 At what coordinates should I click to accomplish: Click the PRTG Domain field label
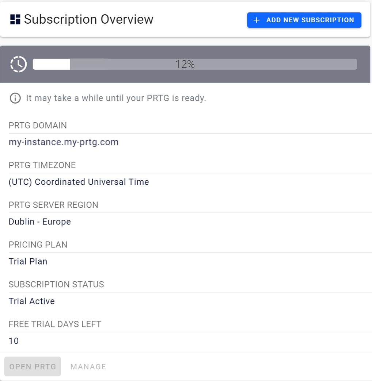point(38,126)
